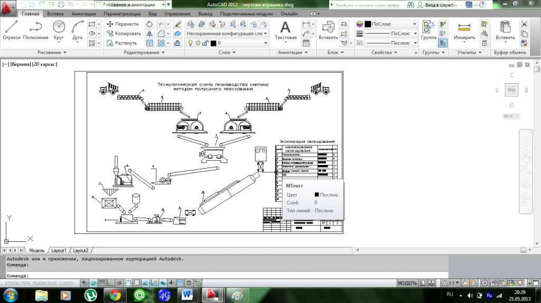Open the Параметризация ribbon tab
The height and width of the screenshot is (303, 541).
[x=122, y=14]
